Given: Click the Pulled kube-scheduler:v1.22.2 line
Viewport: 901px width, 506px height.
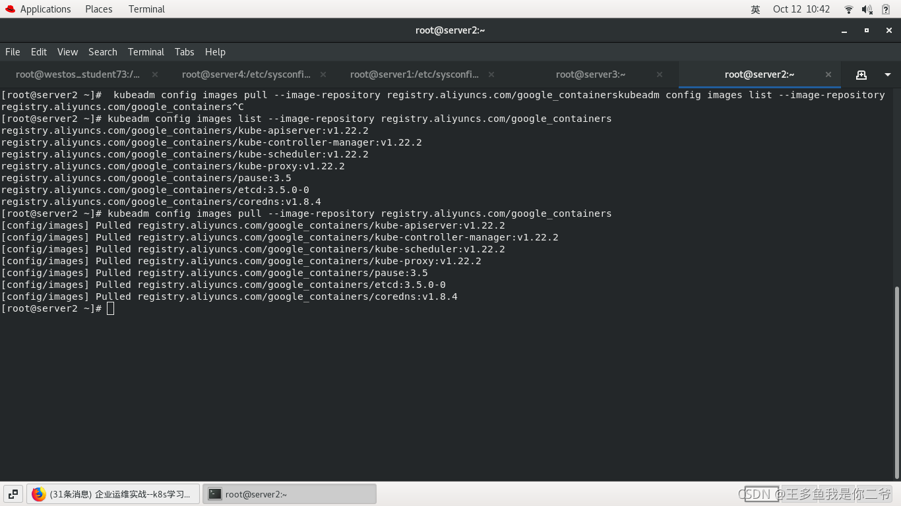Looking at the screenshot, I should [253, 249].
